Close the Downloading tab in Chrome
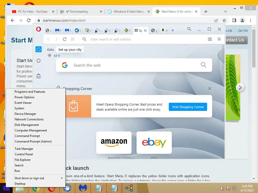 pos(101,12)
